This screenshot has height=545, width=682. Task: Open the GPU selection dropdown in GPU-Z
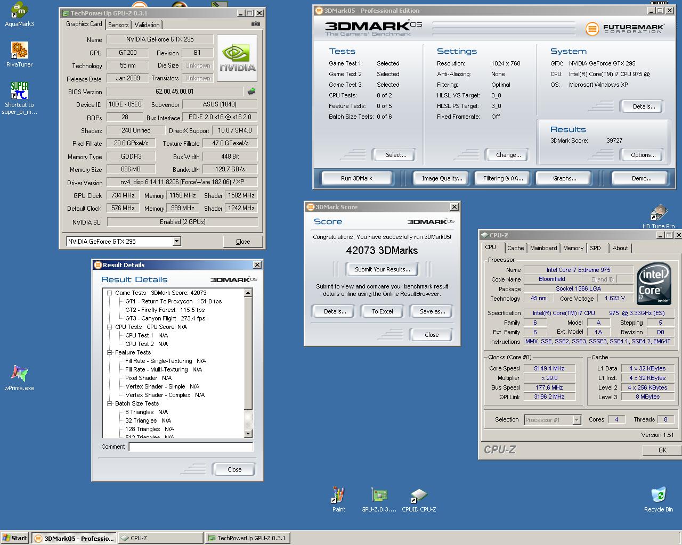(x=176, y=242)
